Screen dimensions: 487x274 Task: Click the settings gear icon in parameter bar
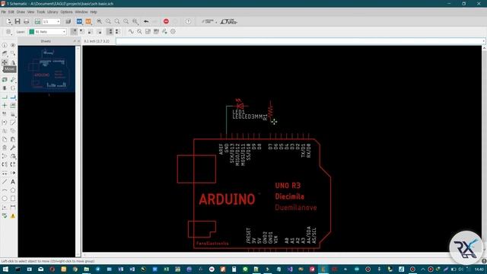[173, 32]
